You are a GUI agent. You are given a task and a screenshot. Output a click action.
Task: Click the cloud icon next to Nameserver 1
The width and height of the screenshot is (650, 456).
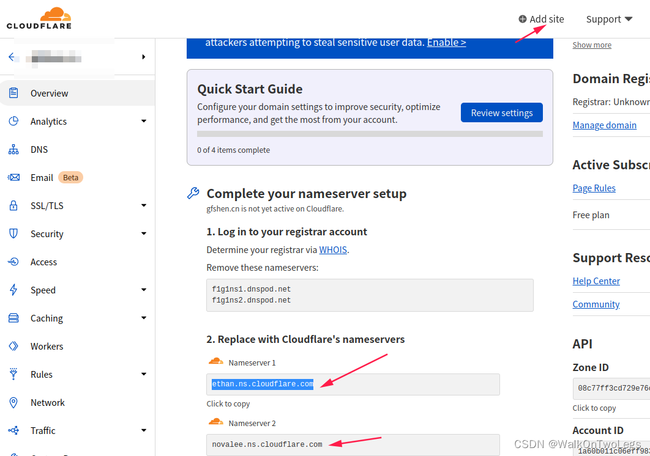coord(215,361)
